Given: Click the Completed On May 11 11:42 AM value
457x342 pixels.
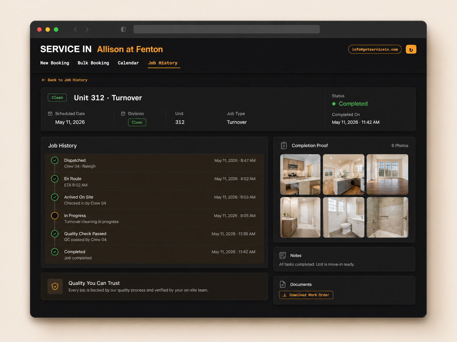Looking at the screenshot, I should coord(356,122).
